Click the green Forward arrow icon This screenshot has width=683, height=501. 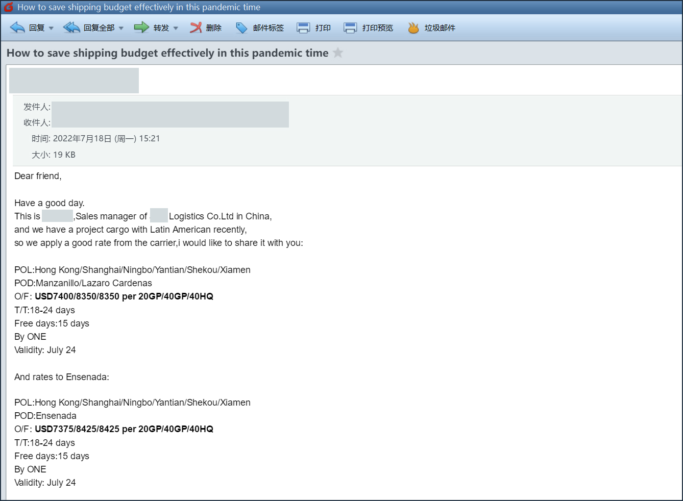(141, 28)
